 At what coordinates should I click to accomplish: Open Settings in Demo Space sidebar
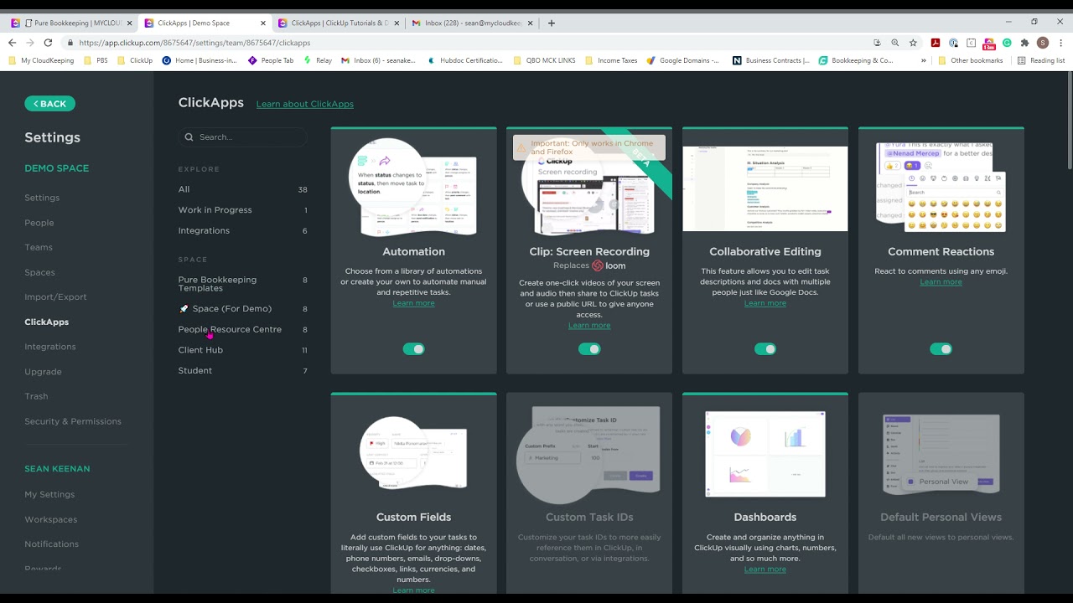[42, 198]
